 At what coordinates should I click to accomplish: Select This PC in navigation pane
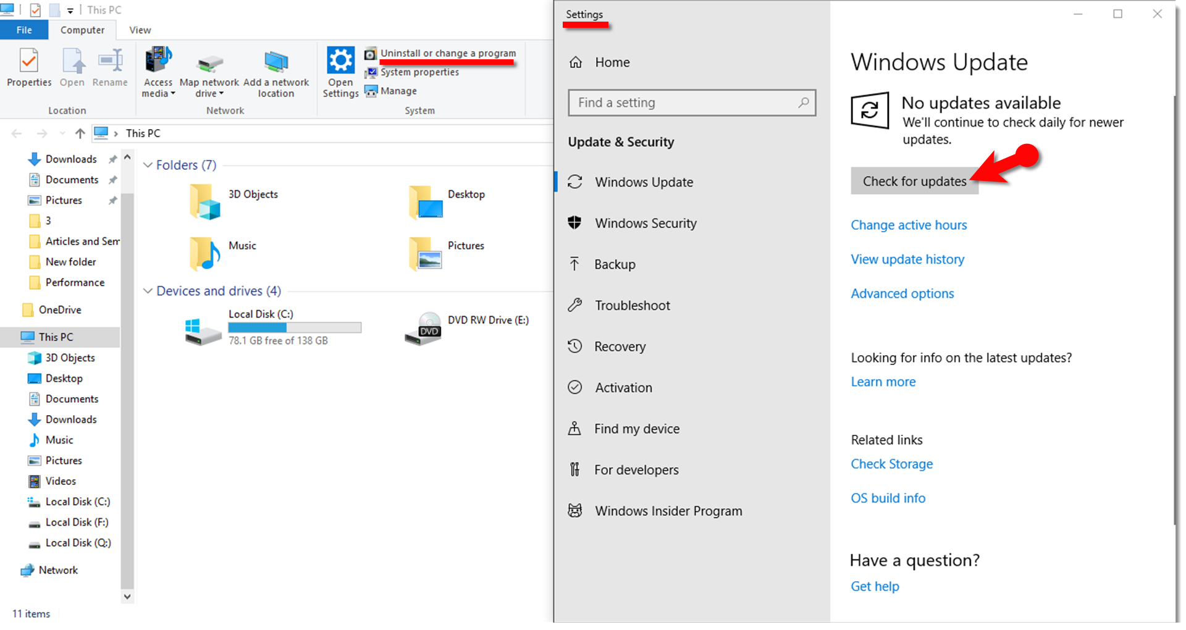tap(60, 337)
